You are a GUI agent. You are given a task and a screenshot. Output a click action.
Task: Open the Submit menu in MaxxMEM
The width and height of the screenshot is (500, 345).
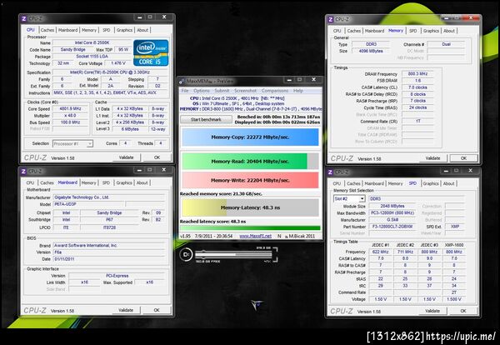222,91
